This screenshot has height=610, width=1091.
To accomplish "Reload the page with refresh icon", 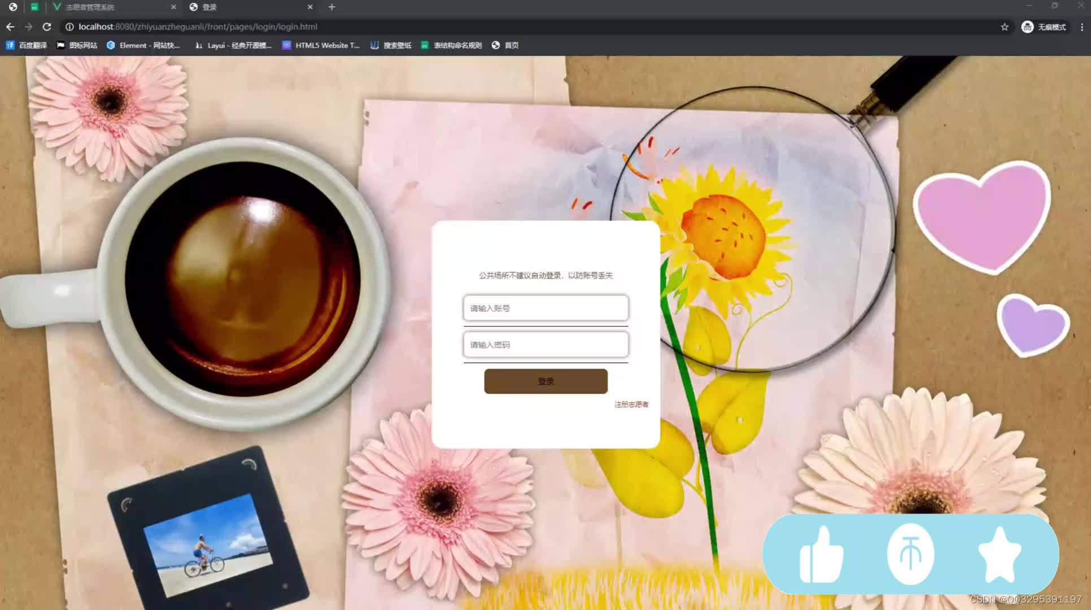I will click(x=47, y=27).
